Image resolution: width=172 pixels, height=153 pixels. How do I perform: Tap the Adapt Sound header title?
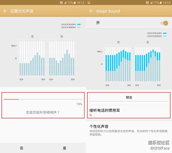108,11
